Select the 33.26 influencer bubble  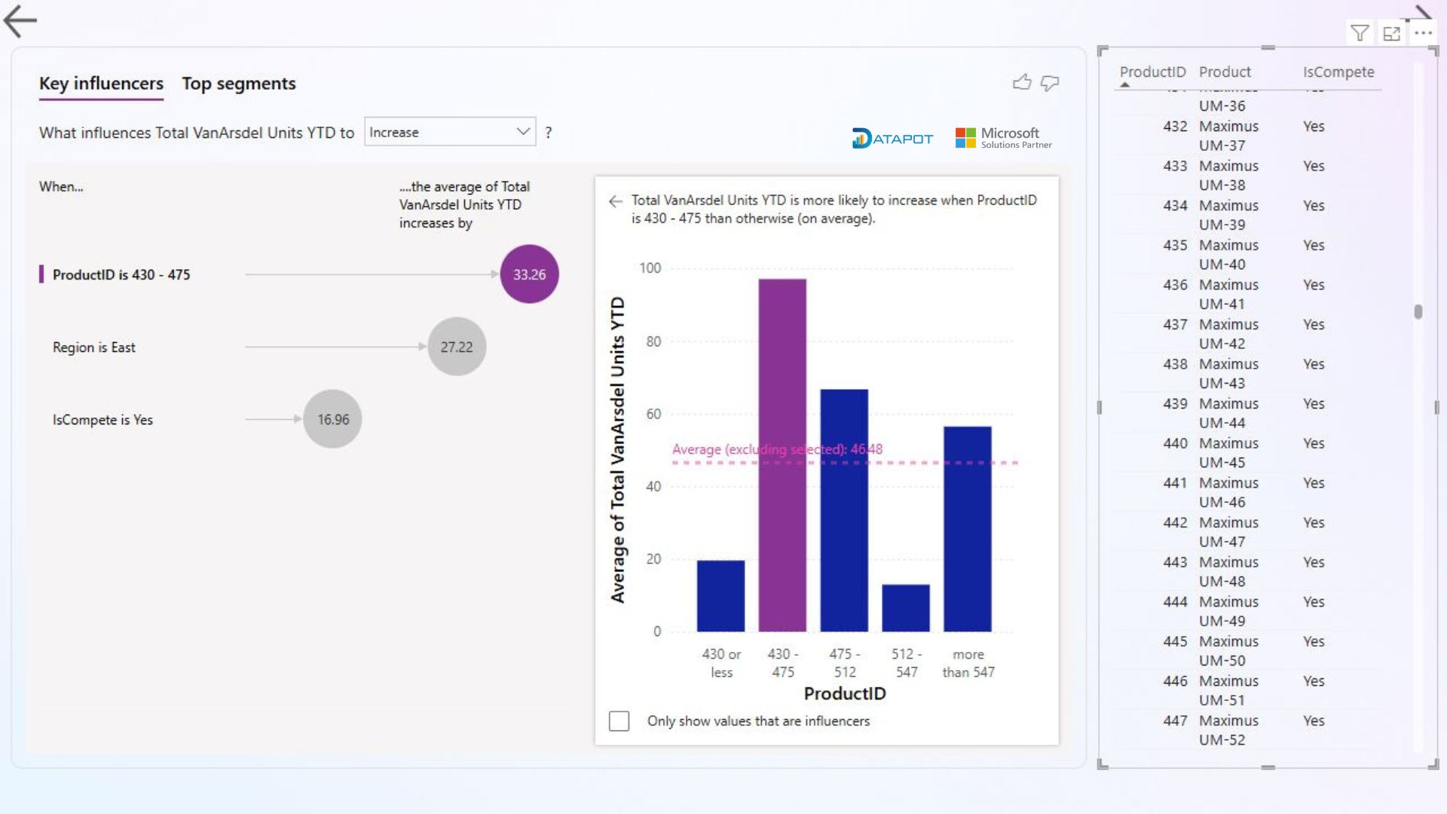tap(529, 274)
